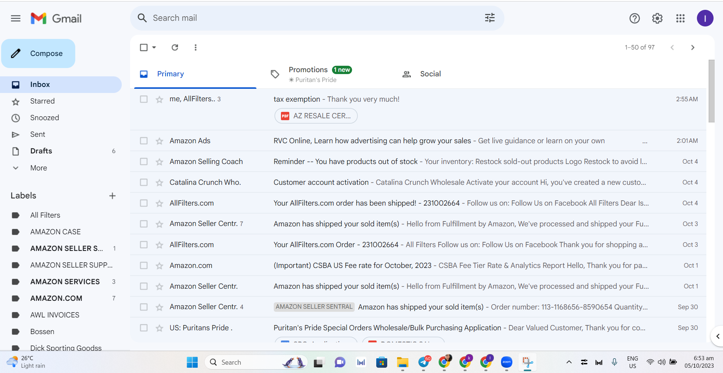Open the main menu hamburger icon
Viewport: 723px width, 373px height.
click(x=16, y=18)
